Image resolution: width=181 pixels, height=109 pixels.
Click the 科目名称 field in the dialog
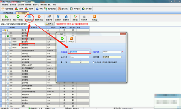pos(80,52)
